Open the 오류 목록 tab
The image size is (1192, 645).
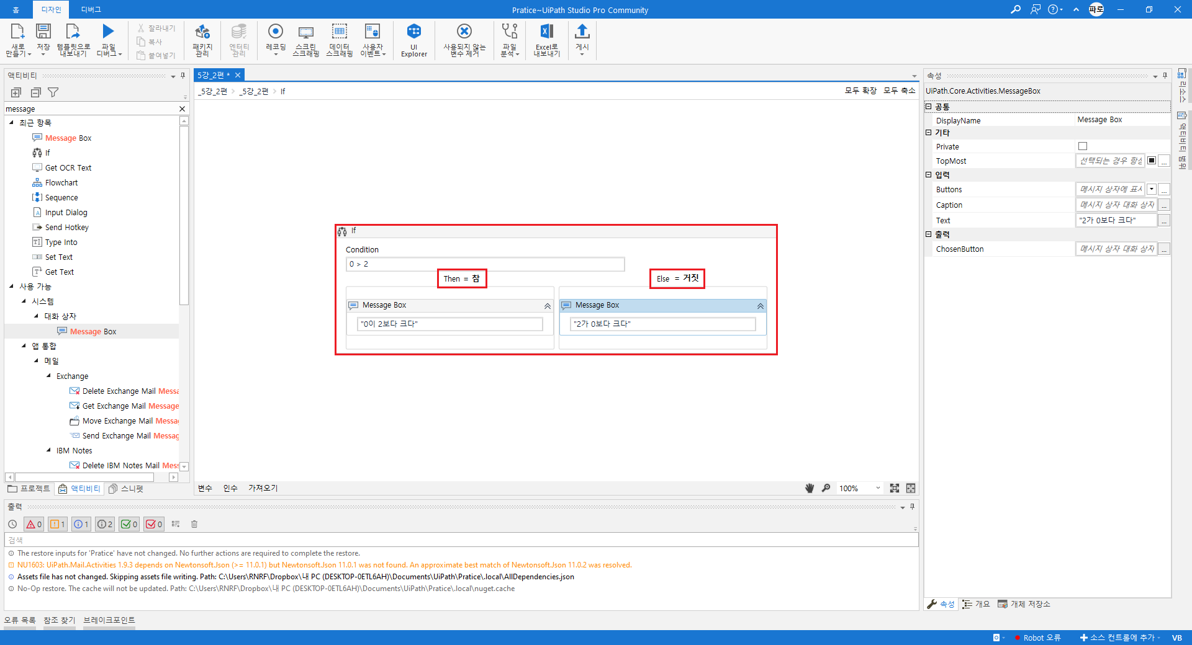tap(20, 620)
